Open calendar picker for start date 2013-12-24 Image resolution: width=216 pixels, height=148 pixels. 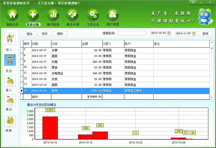pyautogui.click(x=169, y=33)
